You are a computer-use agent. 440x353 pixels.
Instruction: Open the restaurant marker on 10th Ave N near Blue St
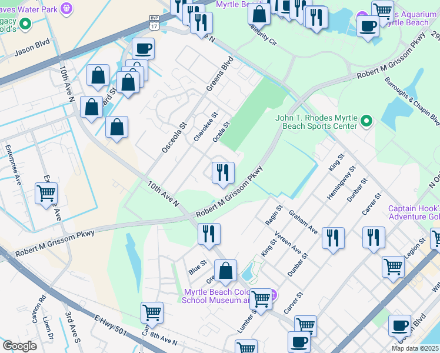coord(209,235)
